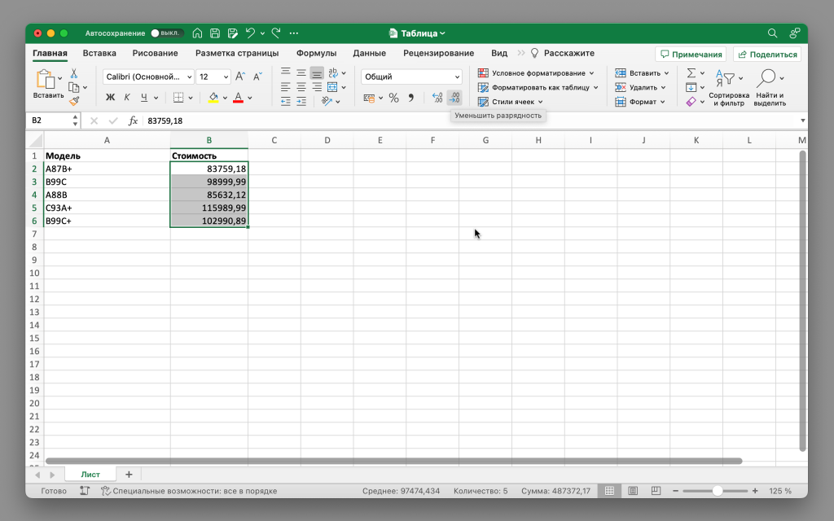Click the Increase Decimal icon
Image resolution: width=834 pixels, height=521 pixels.
tap(437, 98)
